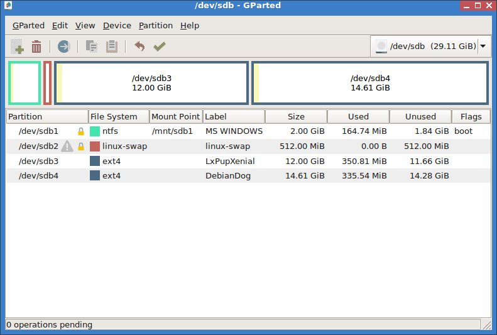The width and height of the screenshot is (497, 335).
Task: Click the ext4 color swatch for /dev/sdb4
Action: (x=95, y=175)
